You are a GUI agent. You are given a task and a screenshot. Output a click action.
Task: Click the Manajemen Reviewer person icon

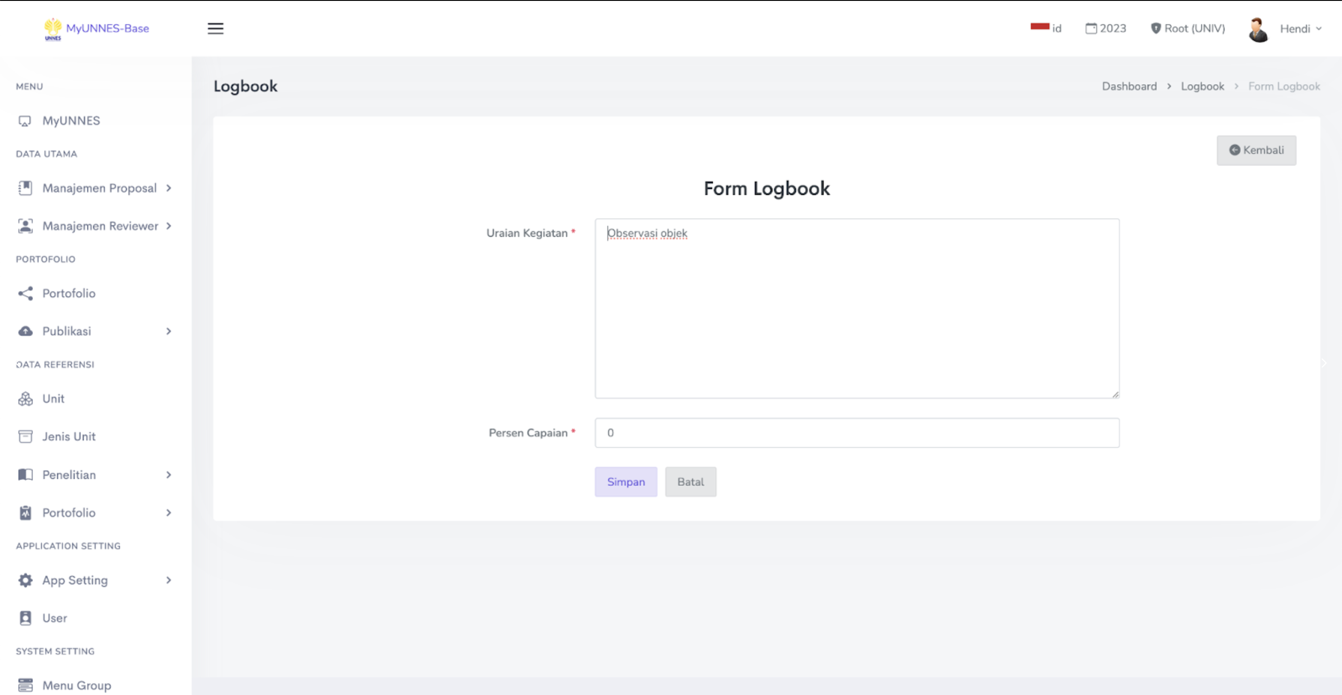point(25,226)
